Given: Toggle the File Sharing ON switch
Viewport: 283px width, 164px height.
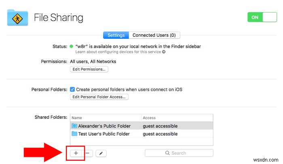Looking at the screenshot, I should (x=262, y=17).
